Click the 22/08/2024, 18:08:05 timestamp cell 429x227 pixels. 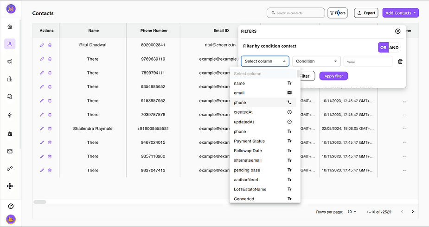pyautogui.click(x=347, y=129)
